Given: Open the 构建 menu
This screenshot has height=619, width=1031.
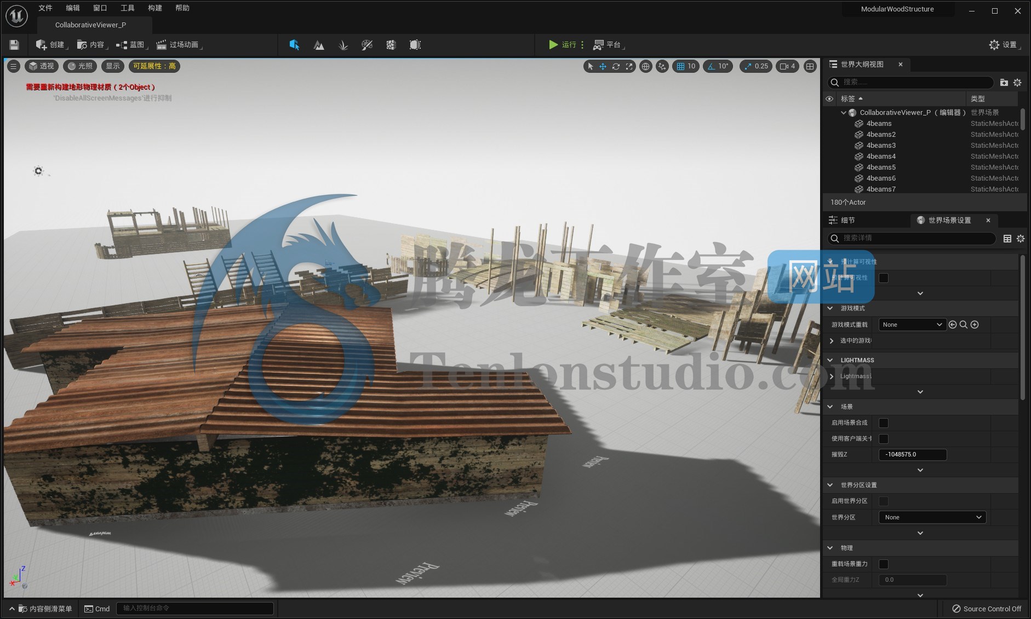Looking at the screenshot, I should click(x=155, y=8).
